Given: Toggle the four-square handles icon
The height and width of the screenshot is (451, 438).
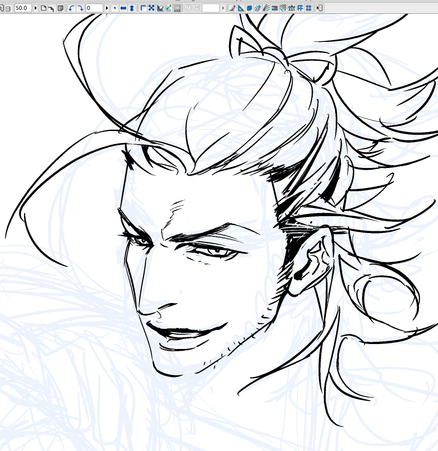Looking at the screenshot, I should [x=151, y=8].
